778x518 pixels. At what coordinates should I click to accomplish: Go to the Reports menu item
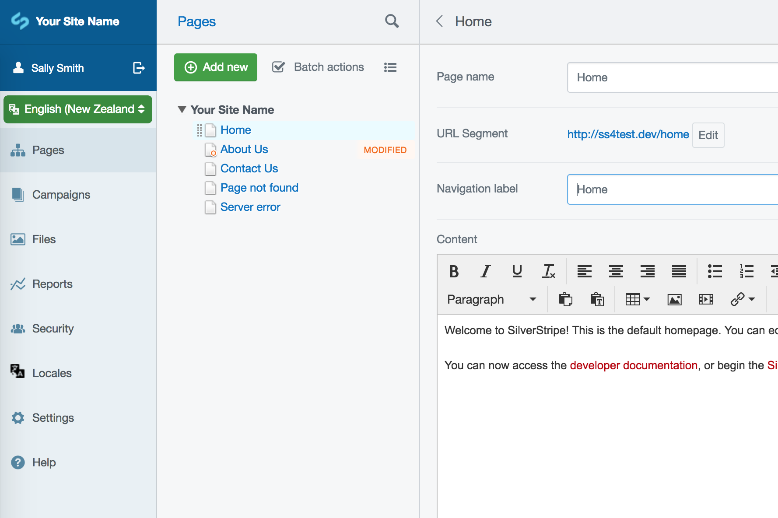coord(52,284)
